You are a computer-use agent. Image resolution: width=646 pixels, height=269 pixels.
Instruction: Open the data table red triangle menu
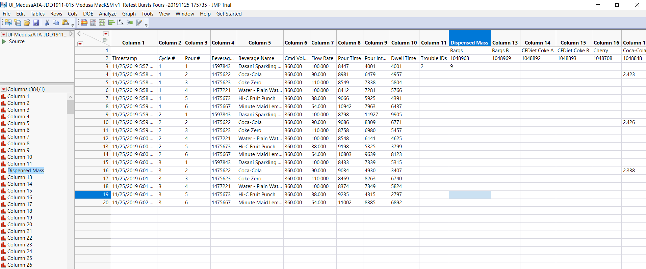click(x=4, y=34)
